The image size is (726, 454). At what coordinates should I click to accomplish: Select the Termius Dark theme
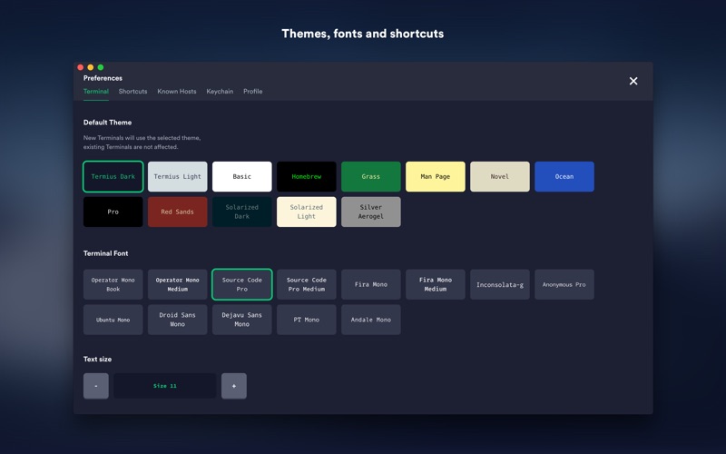pos(113,176)
